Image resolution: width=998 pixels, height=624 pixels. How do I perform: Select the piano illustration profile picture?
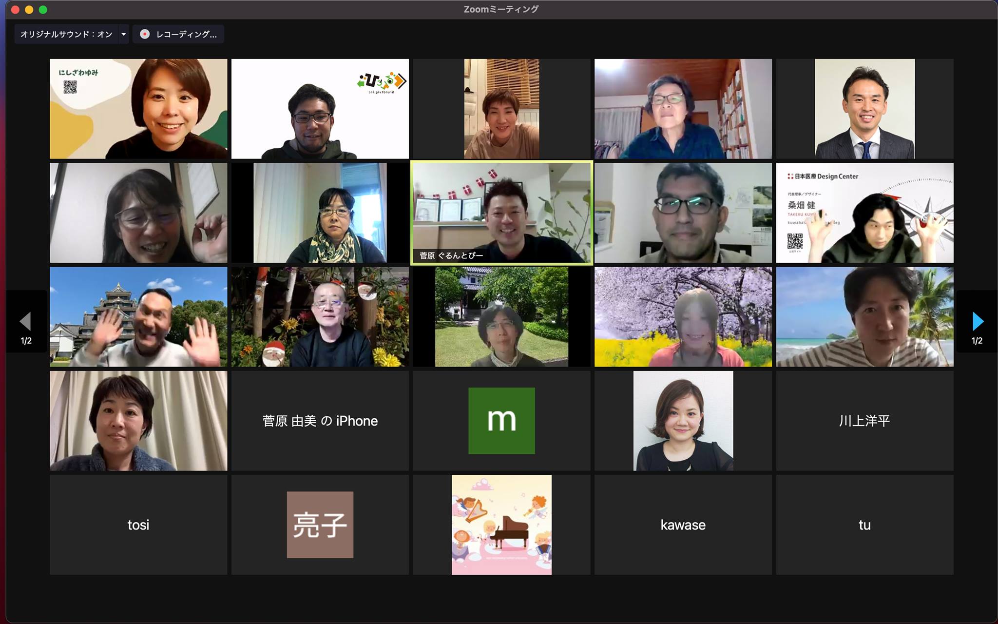[x=501, y=525]
